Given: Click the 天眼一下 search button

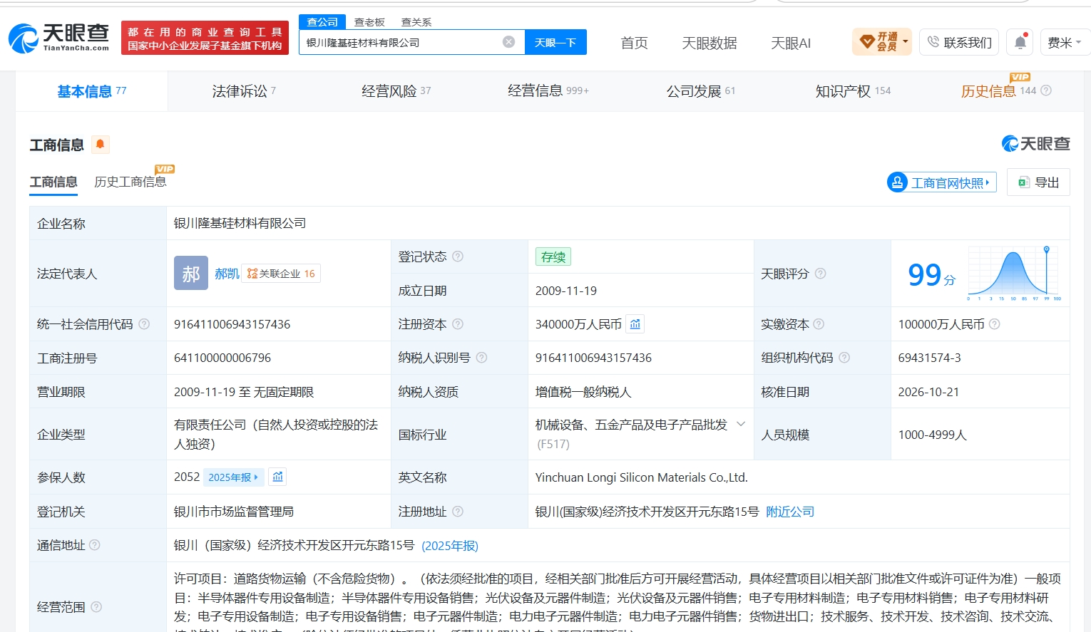Looking at the screenshot, I should tap(555, 42).
